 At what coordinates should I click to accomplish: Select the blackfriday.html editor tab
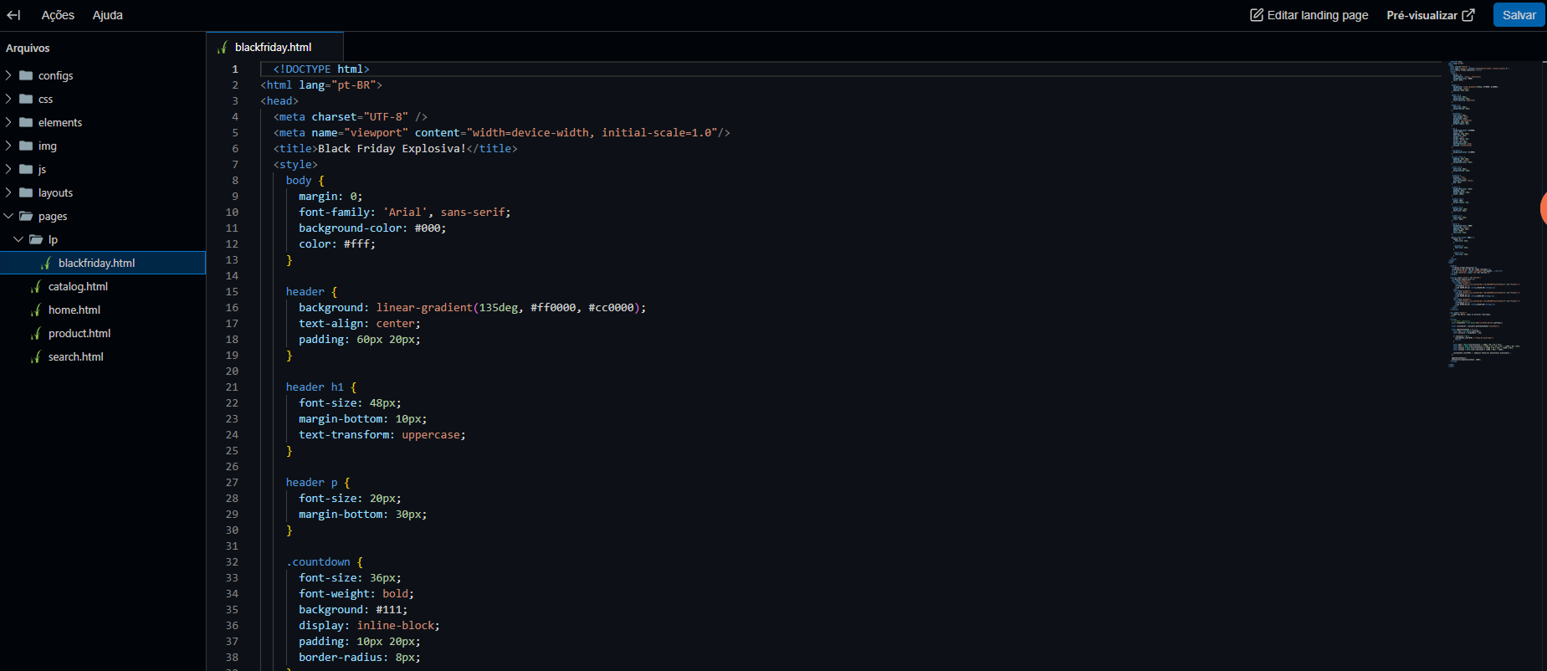[x=274, y=47]
